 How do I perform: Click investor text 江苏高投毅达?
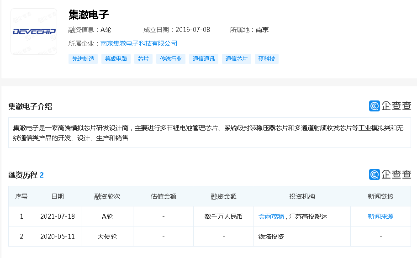pyautogui.click(x=308, y=216)
